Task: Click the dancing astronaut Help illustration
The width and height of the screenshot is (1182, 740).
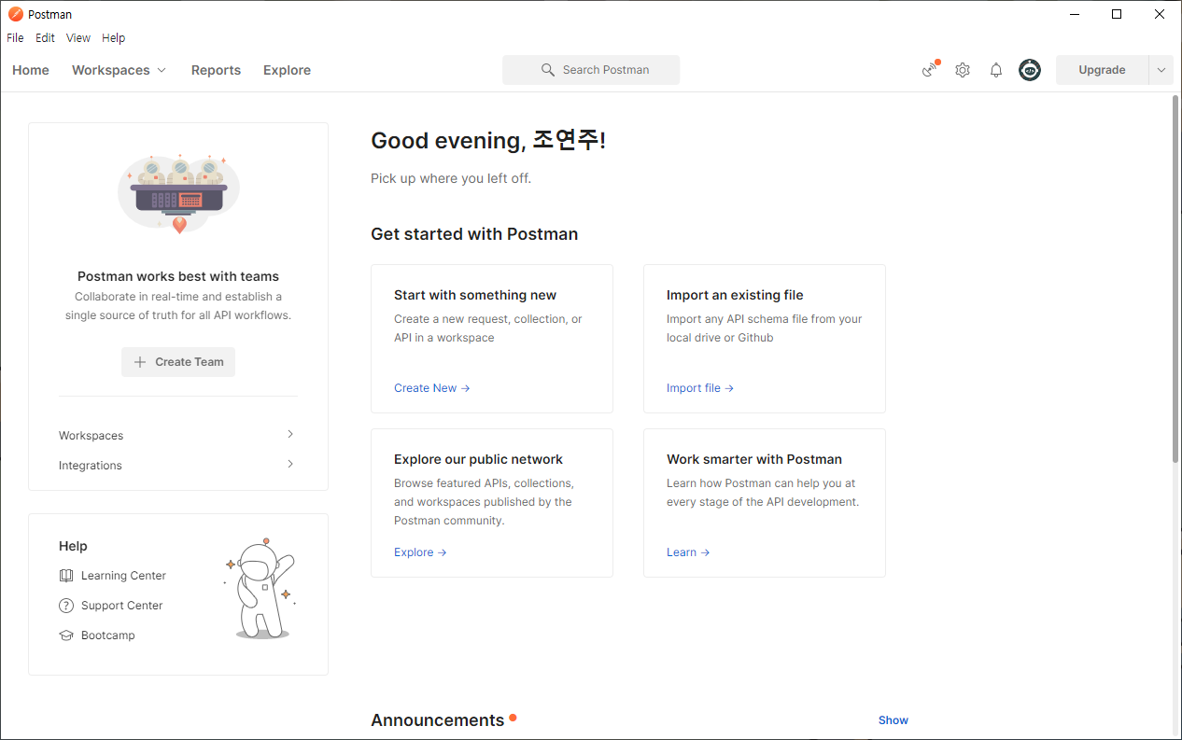Action: pyautogui.click(x=260, y=589)
